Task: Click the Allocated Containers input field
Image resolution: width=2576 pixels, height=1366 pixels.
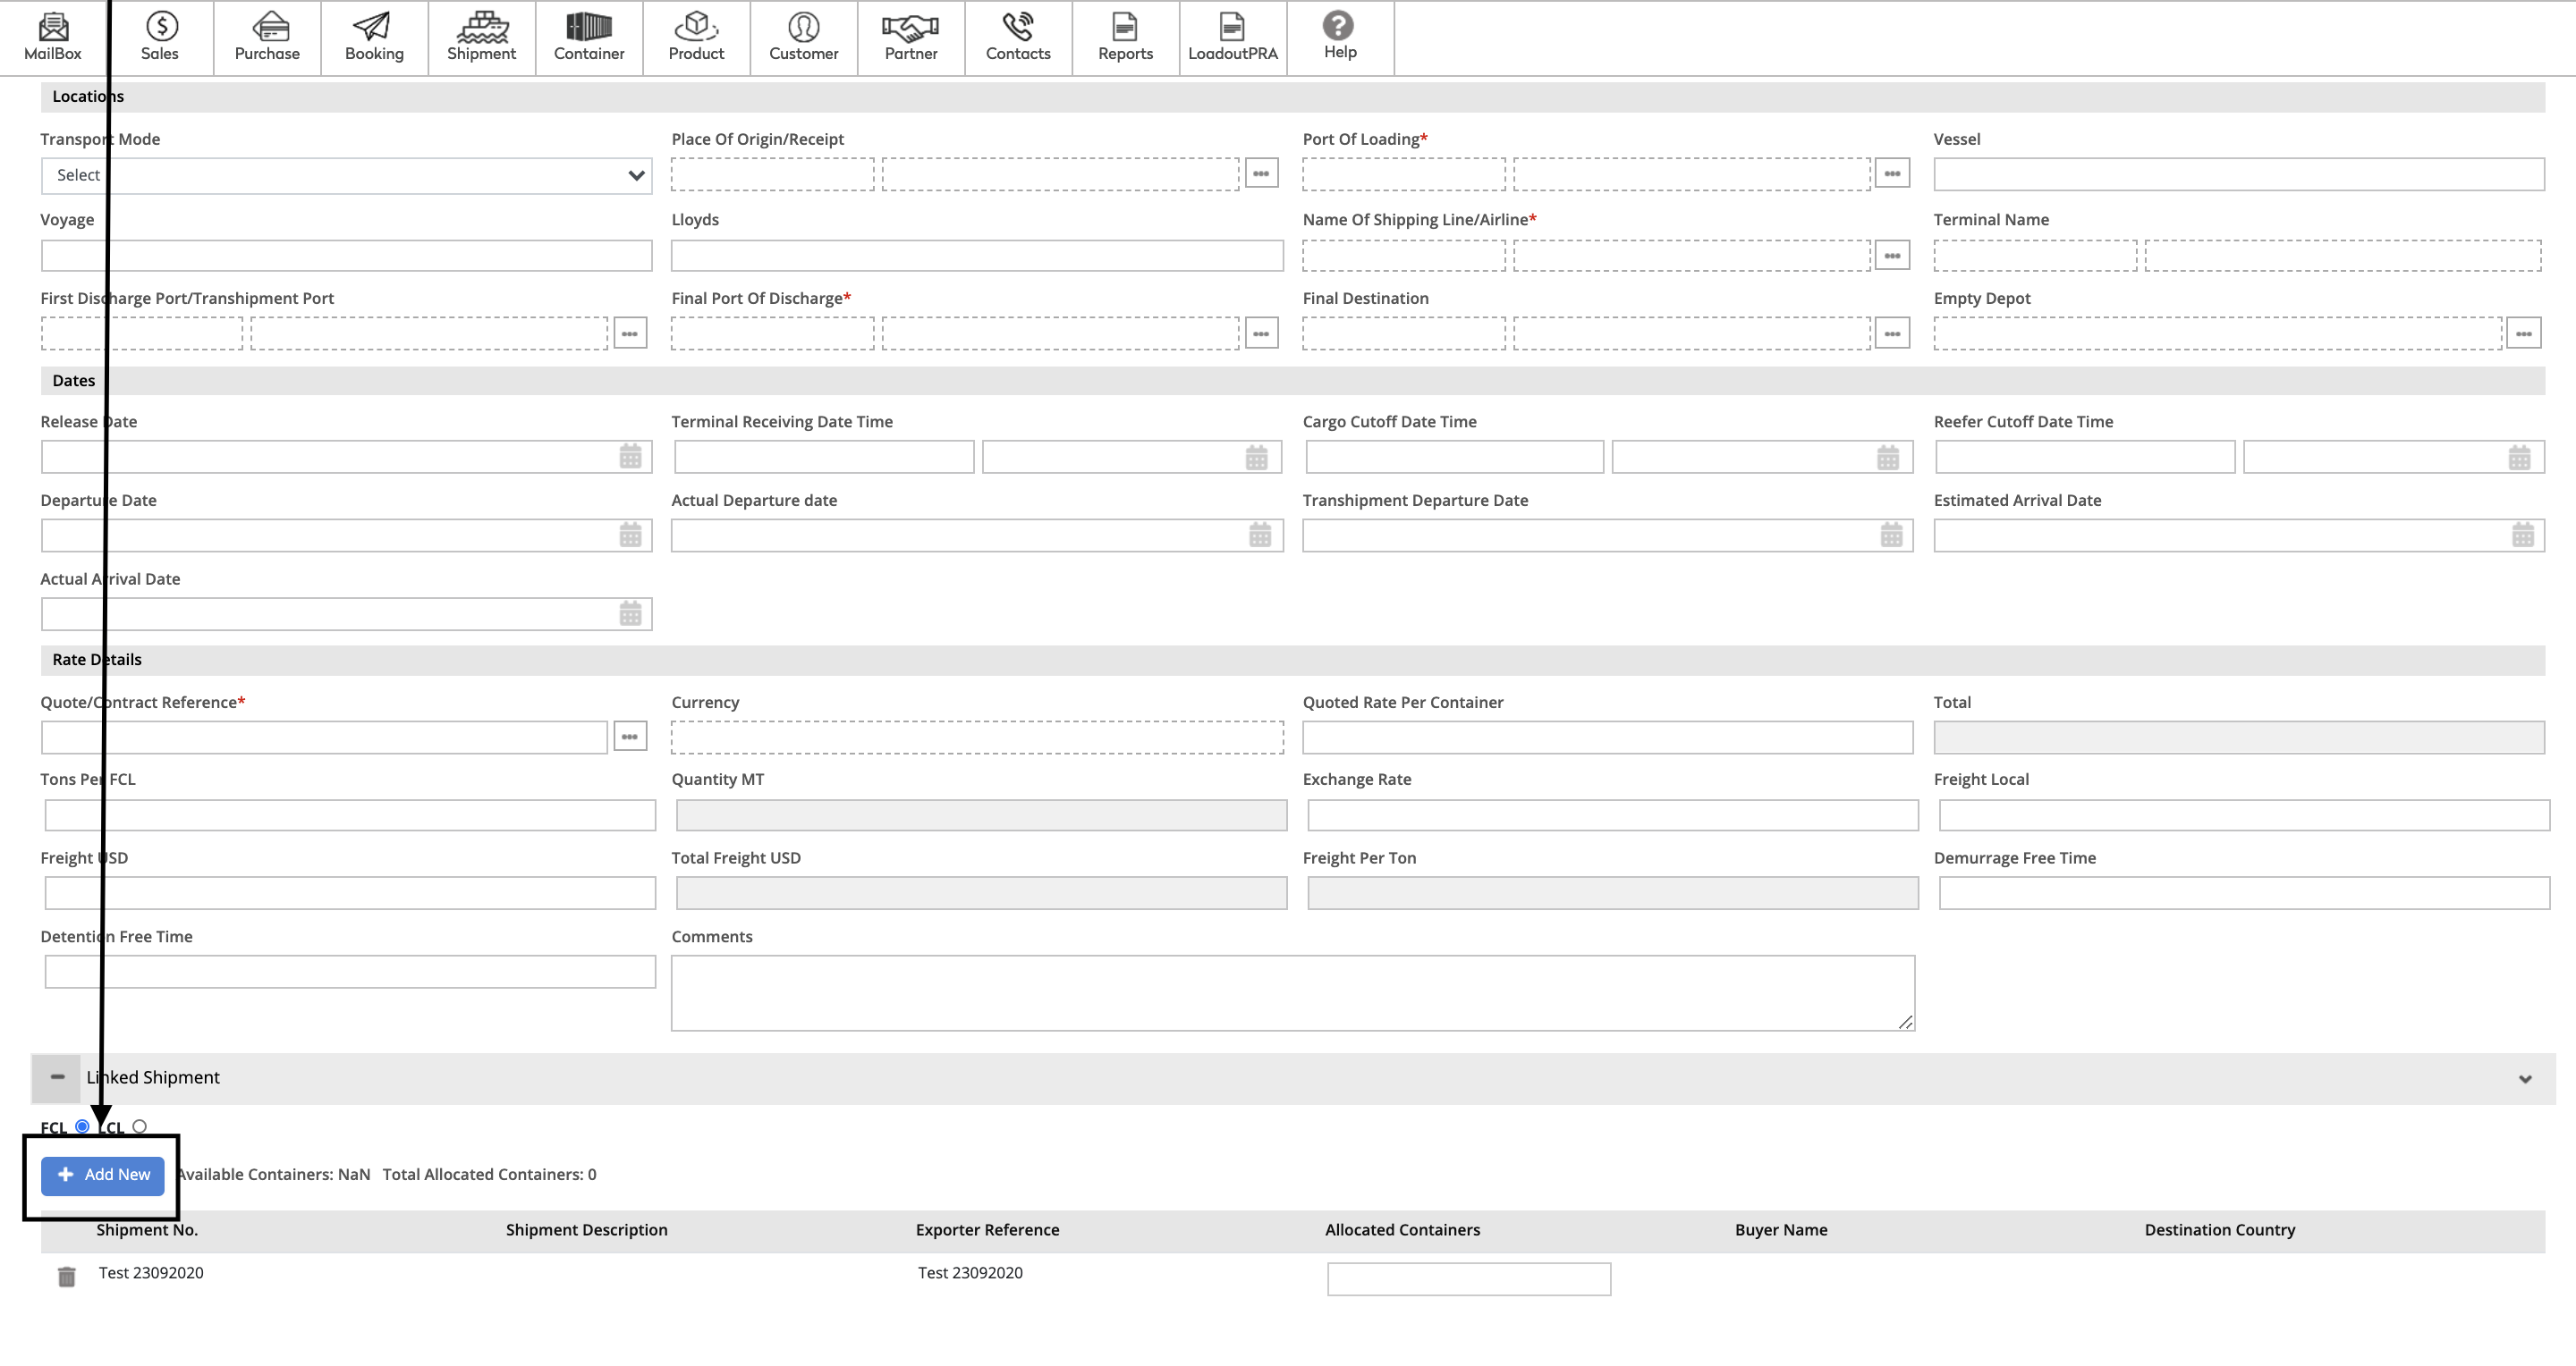Action: (1468, 1279)
